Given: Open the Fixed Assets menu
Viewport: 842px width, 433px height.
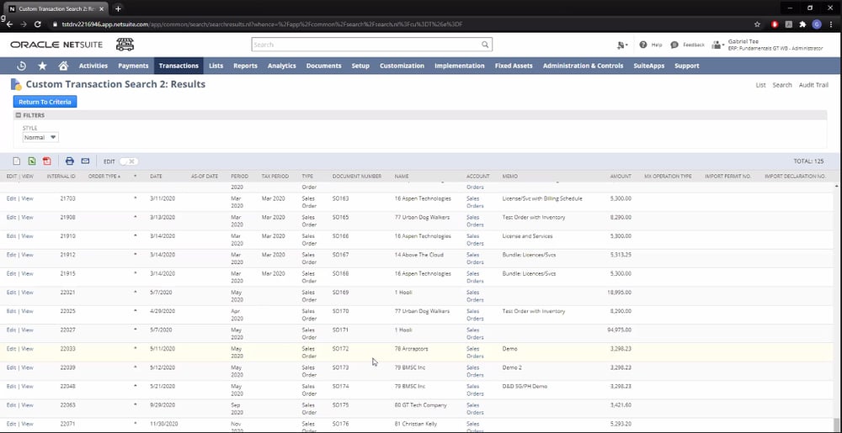Looking at the screenshot, I should [x=514, y=66].
